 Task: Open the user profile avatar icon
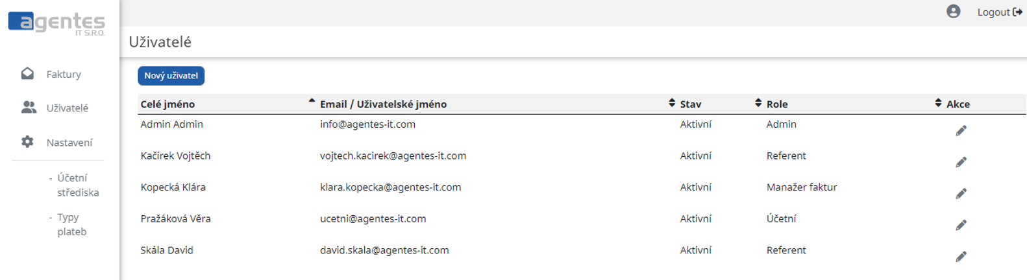(x=953, y=12)
